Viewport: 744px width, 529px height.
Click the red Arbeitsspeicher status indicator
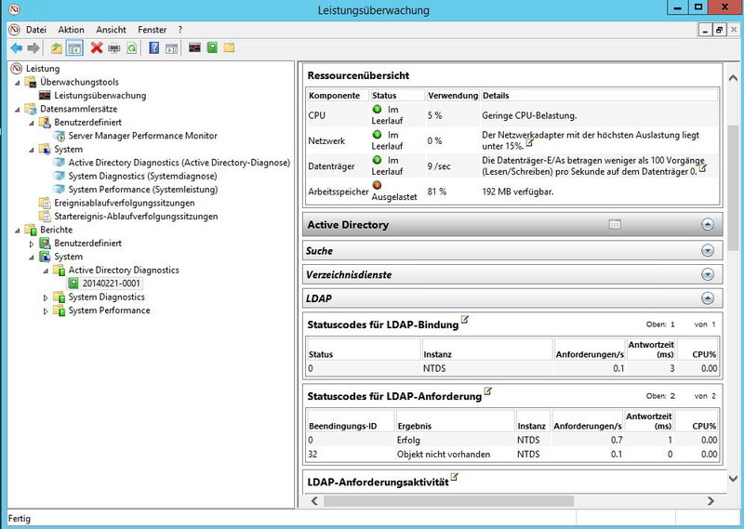378,185
